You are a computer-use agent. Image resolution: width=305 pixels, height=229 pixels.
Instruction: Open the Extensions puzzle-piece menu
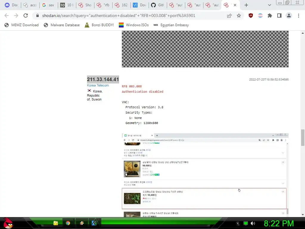pyautogui.click(x=270, y=16)
